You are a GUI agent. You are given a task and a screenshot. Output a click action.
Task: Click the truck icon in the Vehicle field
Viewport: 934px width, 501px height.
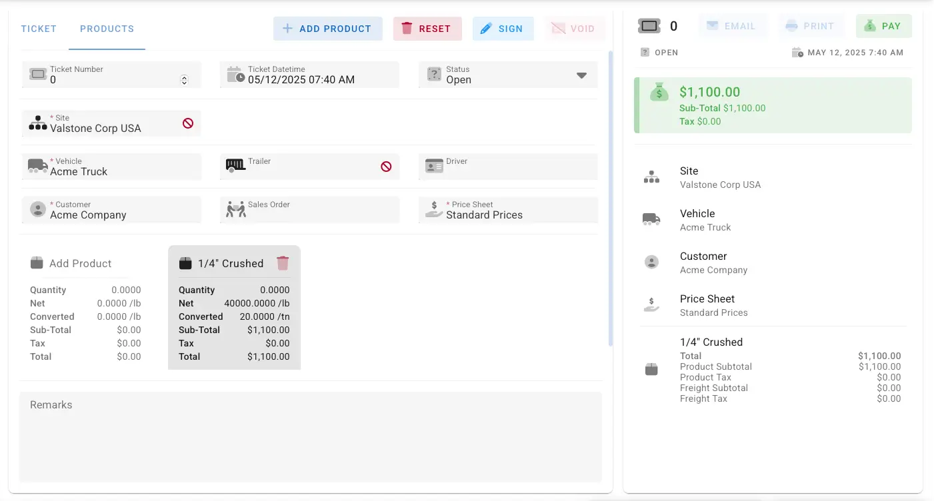(x=36, y=166)
